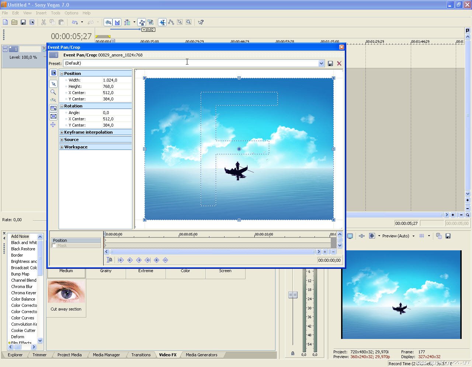Enable the Mask checkbox
Screen dimensions: 472x367
[54, 246]
